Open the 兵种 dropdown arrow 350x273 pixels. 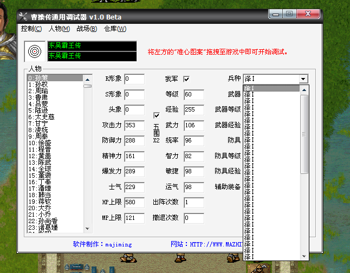(303, 79)
